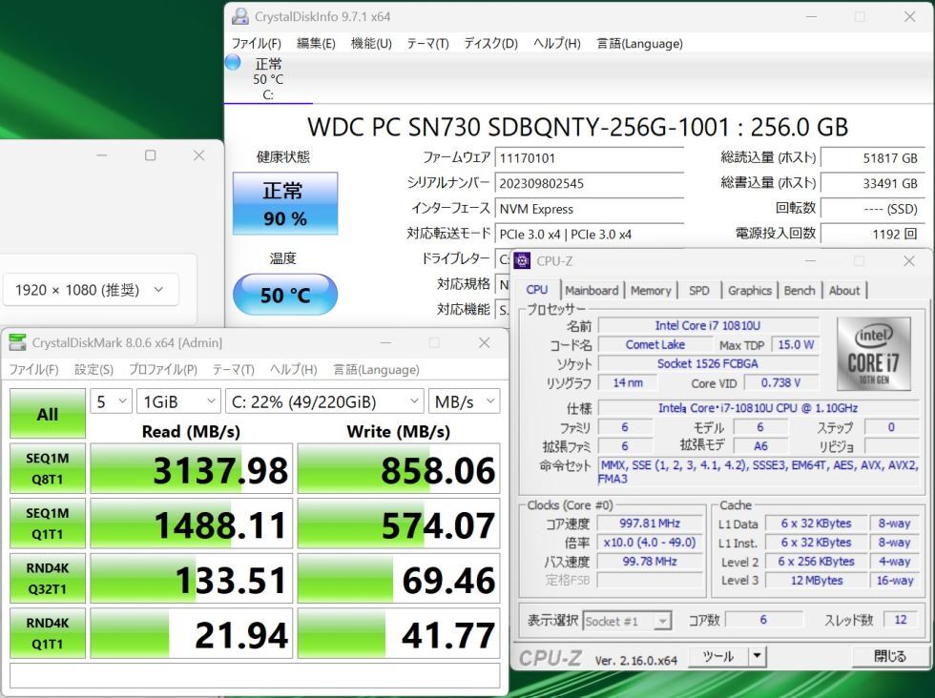Open the 言語(Language) menu in CrystalDiskInfo
This screenshot has width=935, height=698.
coord(639,43)
